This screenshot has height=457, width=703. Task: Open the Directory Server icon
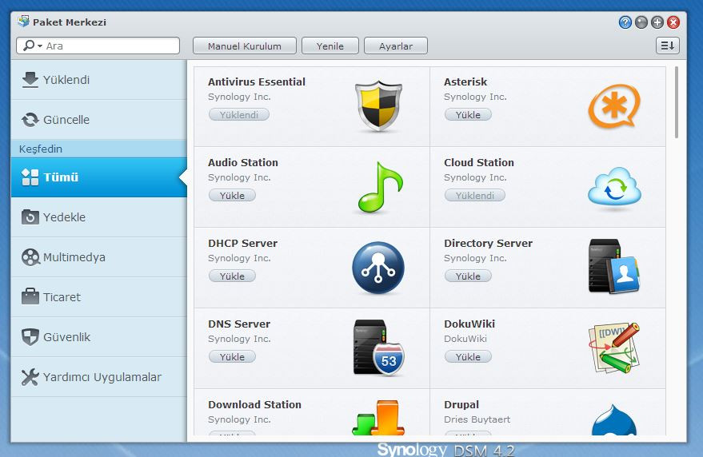(614, 267)
